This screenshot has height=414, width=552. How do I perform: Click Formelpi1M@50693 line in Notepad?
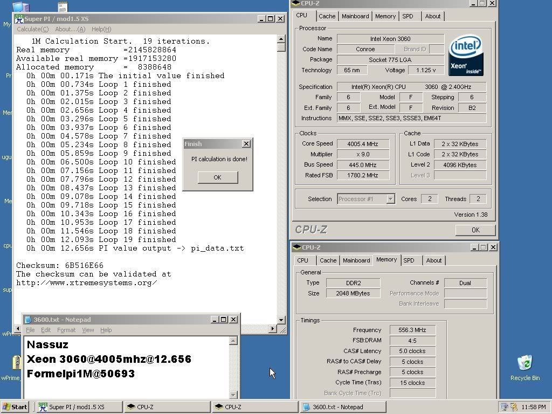tap(81, 374)
